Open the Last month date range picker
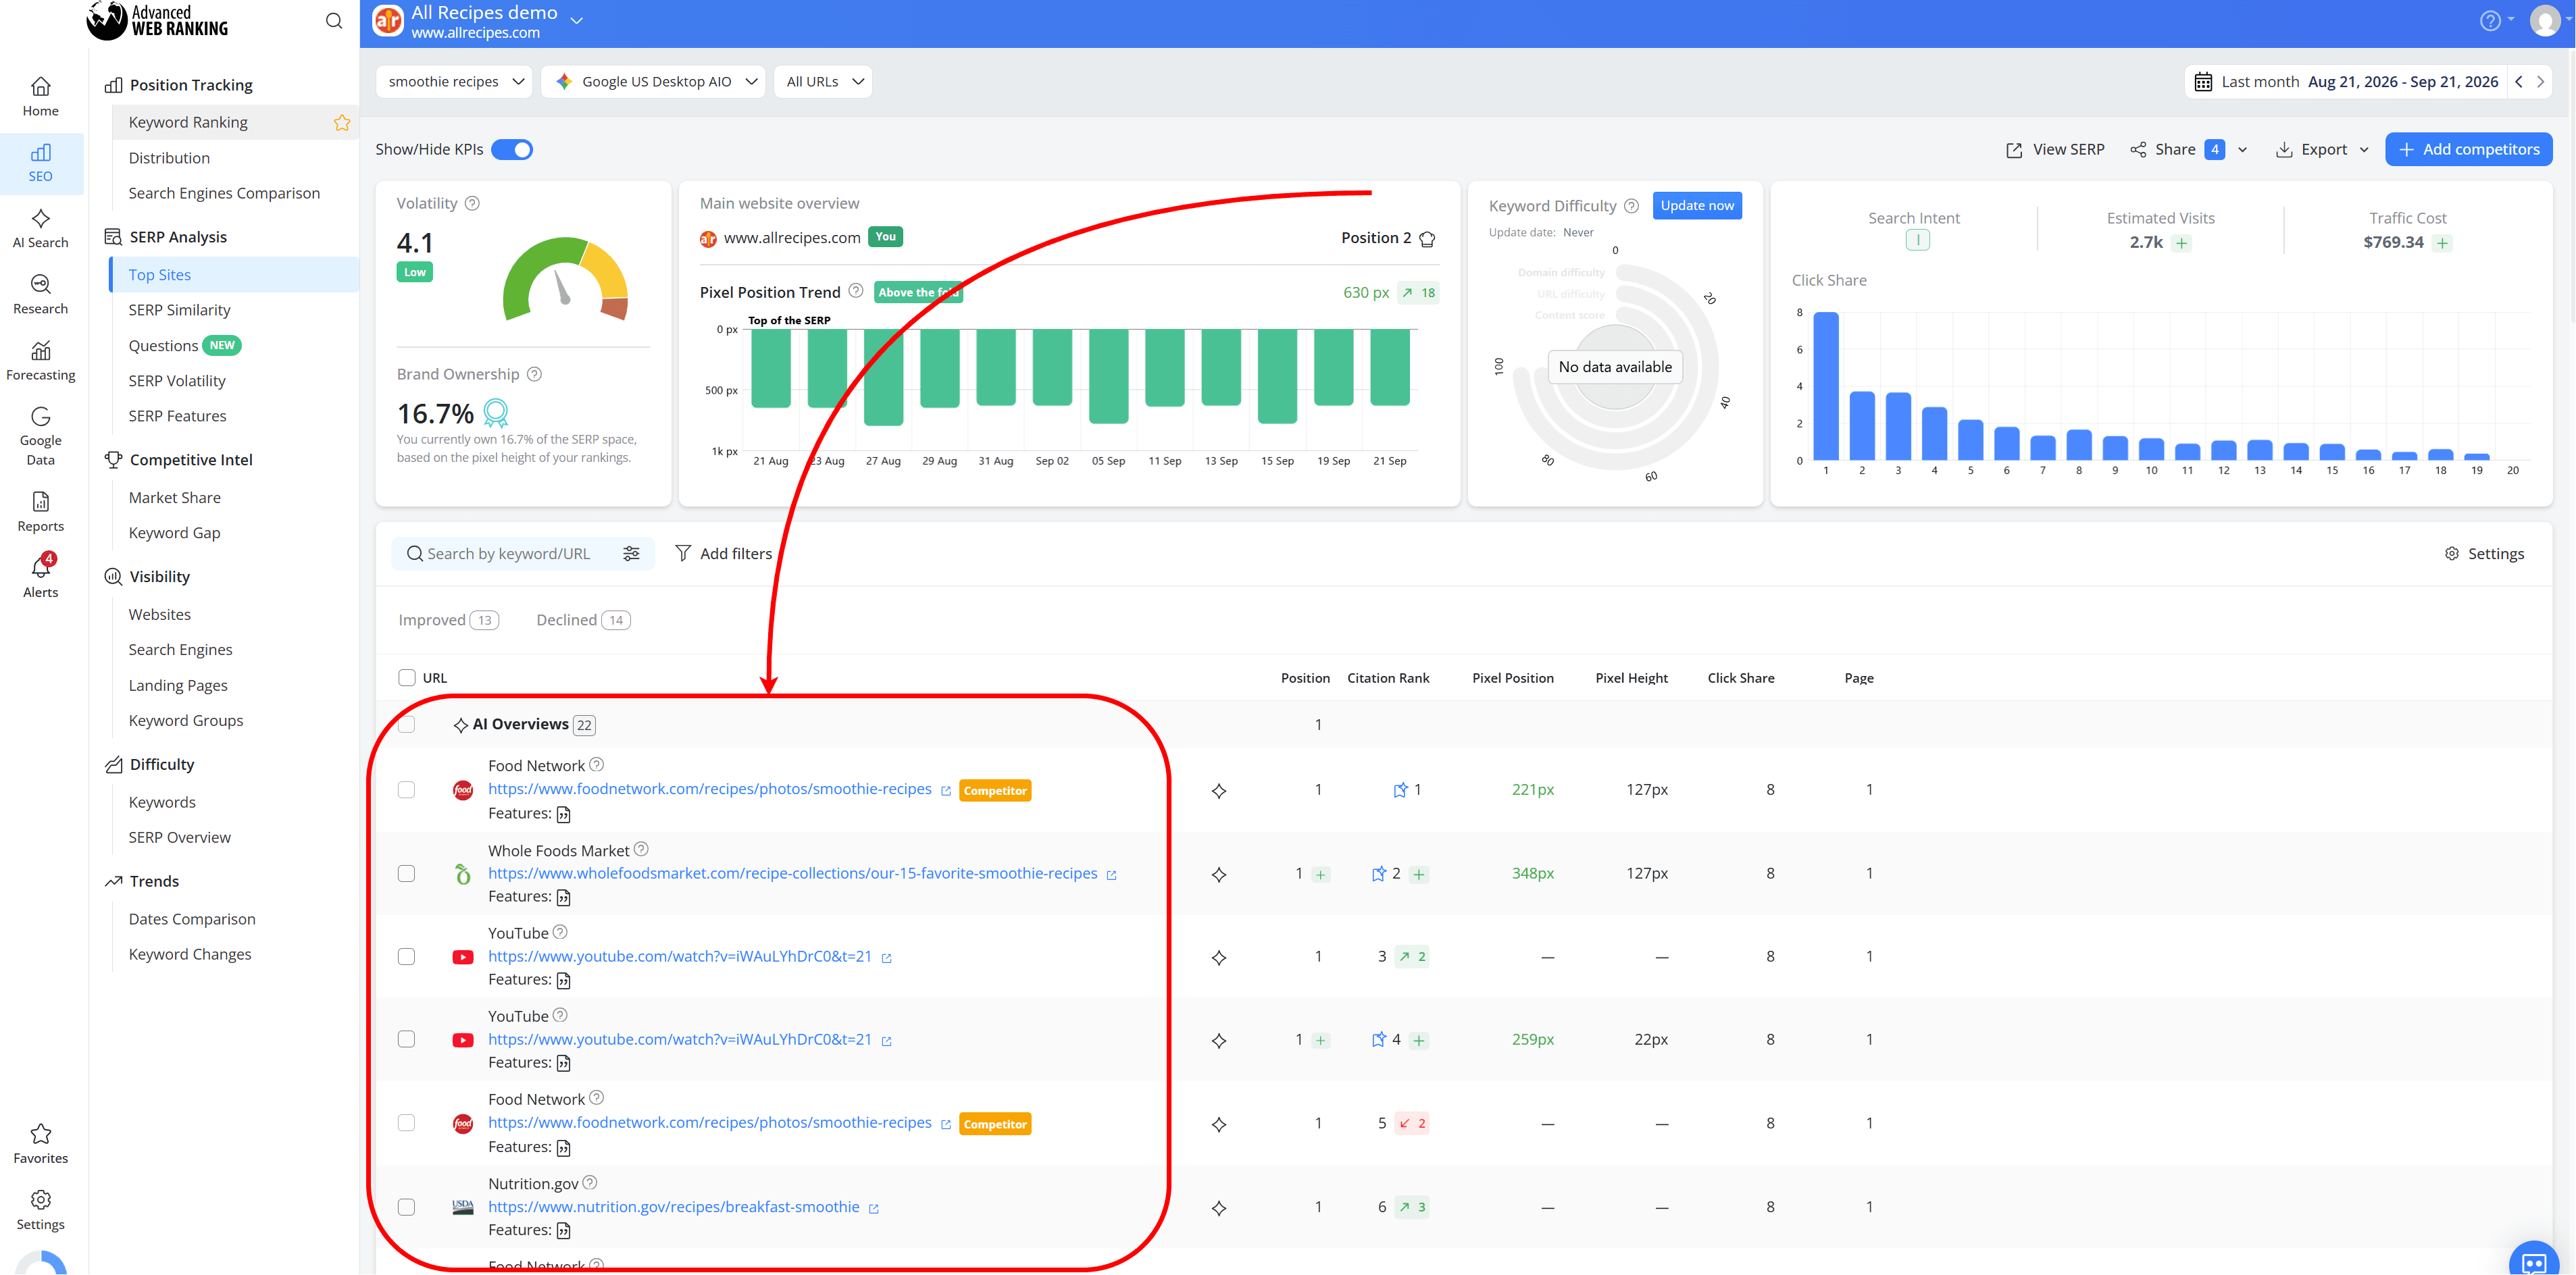 tap(2346, 82)
